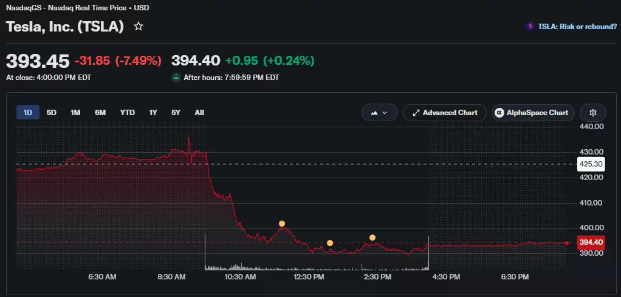Screen dimensions: 621x297
Task: Click the -31.85 (-7.49%) change value
Action: 118,61
